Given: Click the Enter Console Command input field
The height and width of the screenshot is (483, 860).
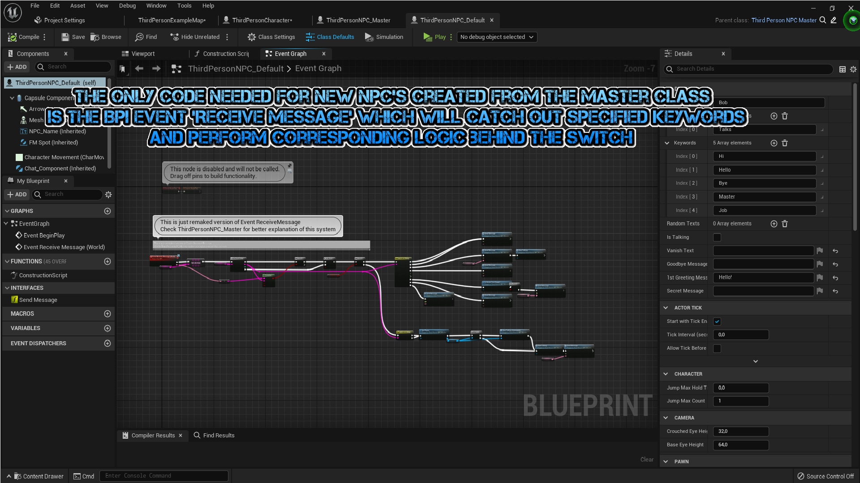Looking at the screenshot, I should pos(163,475).
